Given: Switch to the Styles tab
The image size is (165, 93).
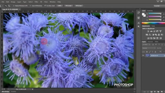Looking at the screenshot, I should click(x=153, y=26).
